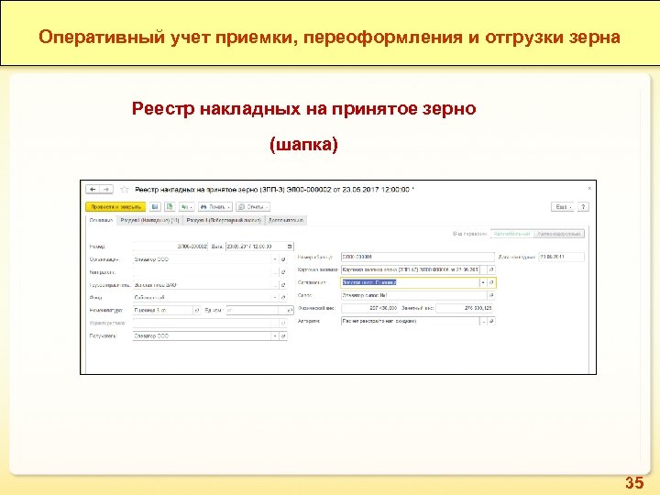
Task: Click the Получатель field Элеватор ООО
Action: point(202,335)
